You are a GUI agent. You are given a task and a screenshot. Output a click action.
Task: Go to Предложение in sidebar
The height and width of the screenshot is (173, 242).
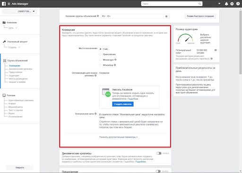click(x=16, y=72)
